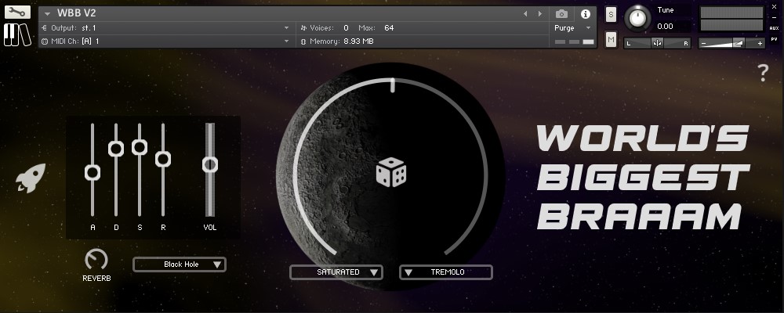
Task: Open the question mark help icon
Action: [x=763, y=74]
